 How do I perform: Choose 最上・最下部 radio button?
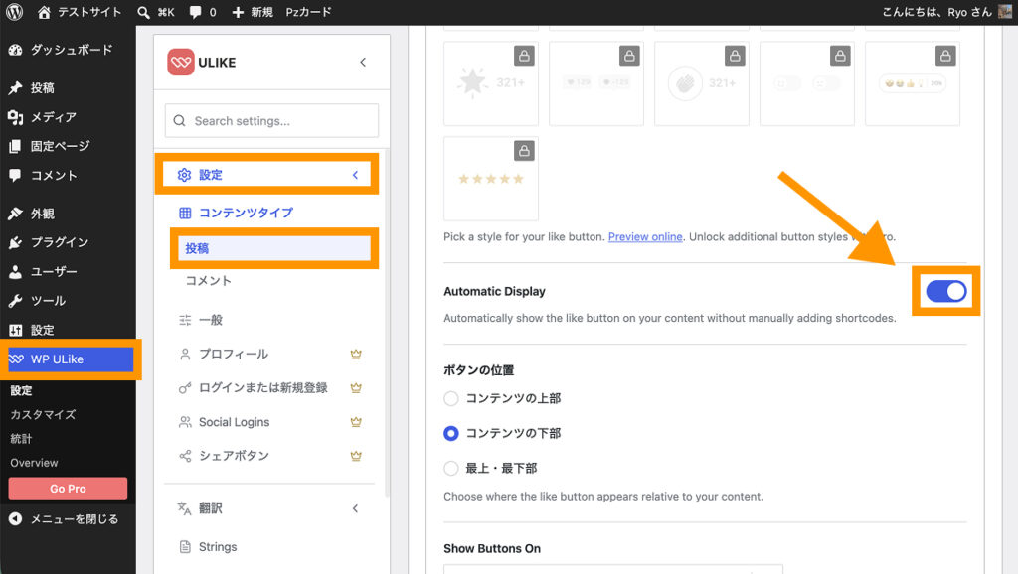(451, 469)
